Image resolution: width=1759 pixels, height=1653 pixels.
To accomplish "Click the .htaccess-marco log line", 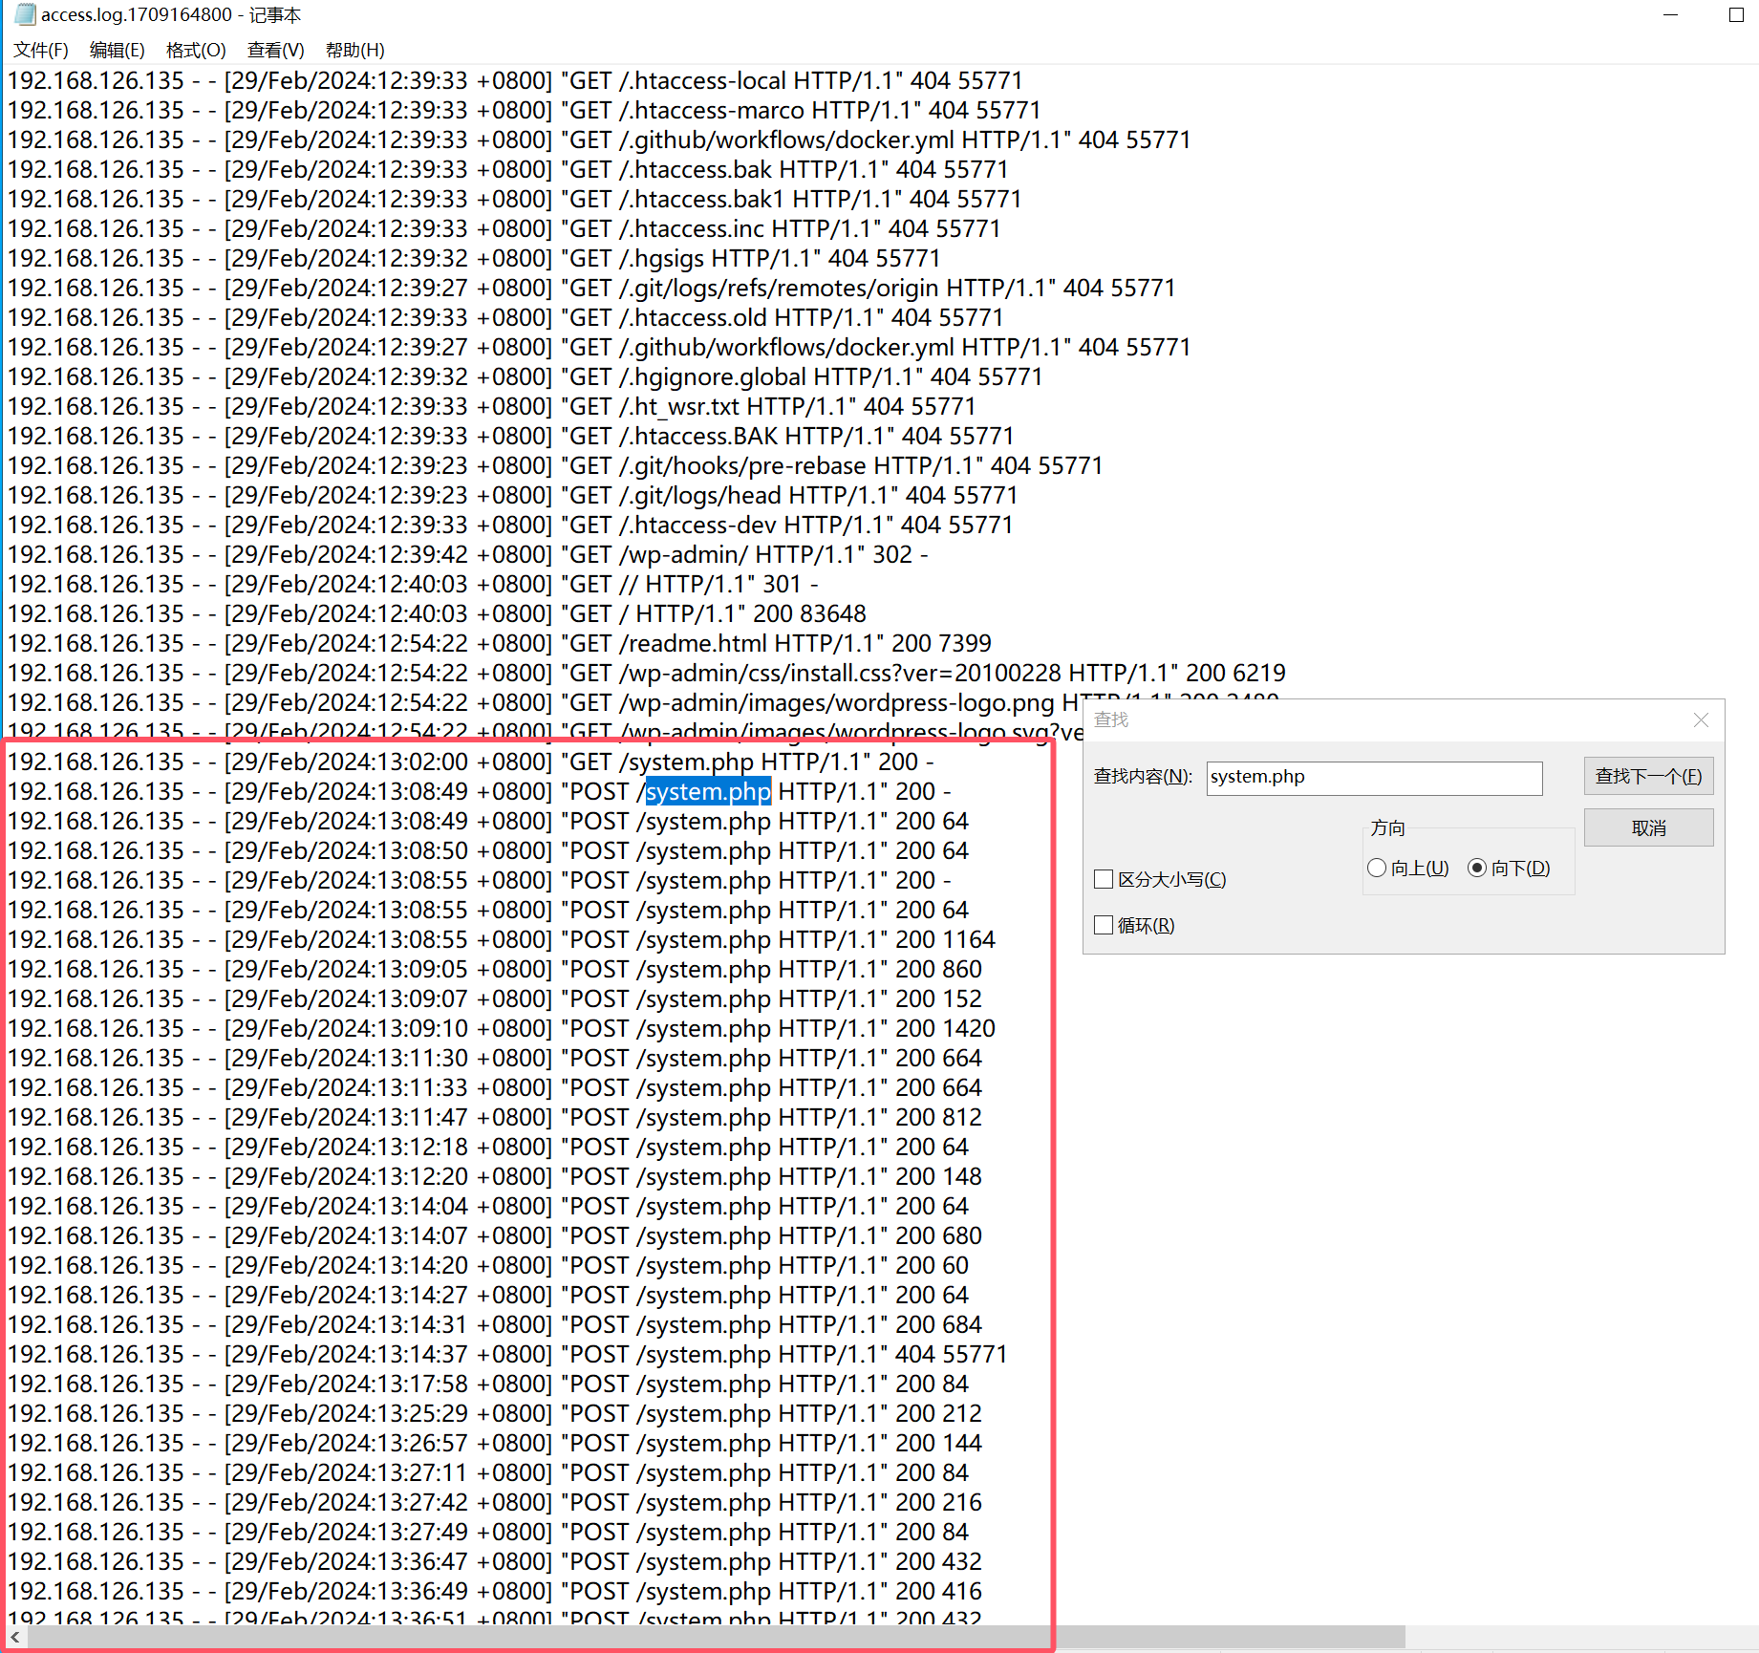I will (x=525, y=111).
